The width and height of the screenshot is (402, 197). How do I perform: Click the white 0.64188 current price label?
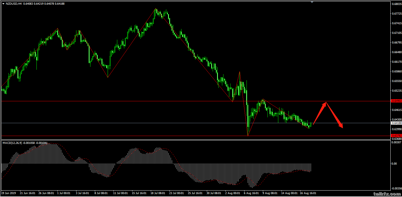click(396, 123)
